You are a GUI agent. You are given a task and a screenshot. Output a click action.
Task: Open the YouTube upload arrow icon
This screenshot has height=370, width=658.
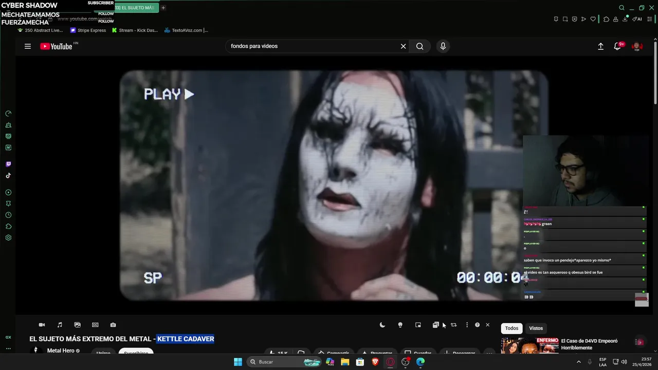click(600, 46)
